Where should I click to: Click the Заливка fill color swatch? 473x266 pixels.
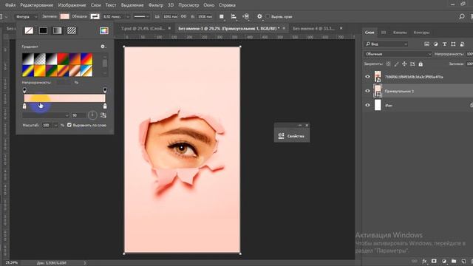[64, 16]
